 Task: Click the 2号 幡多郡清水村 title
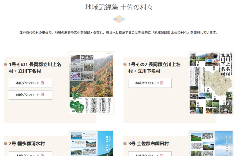click(27, 144)
